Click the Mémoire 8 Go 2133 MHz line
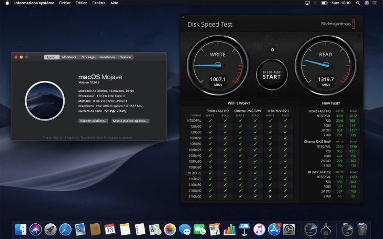Image resolution: width=383 pixels, height=239 pixels. click(x=103, y=101)
